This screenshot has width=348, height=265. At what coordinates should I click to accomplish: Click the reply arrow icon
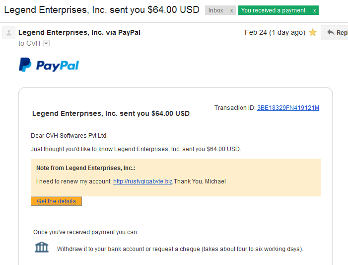click(331, 32)
